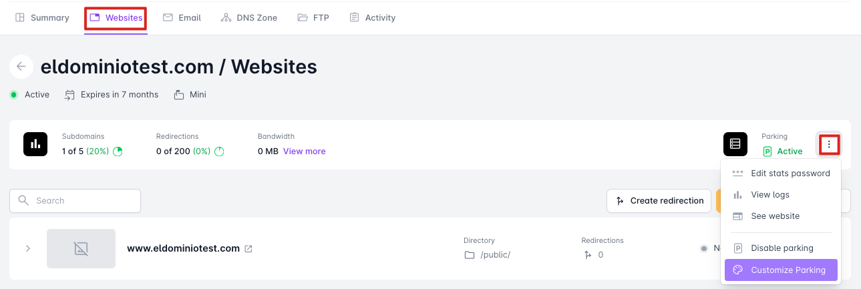Click the black server icon near Parking
This screenshot has height=289, width=861.
(735, 144)
